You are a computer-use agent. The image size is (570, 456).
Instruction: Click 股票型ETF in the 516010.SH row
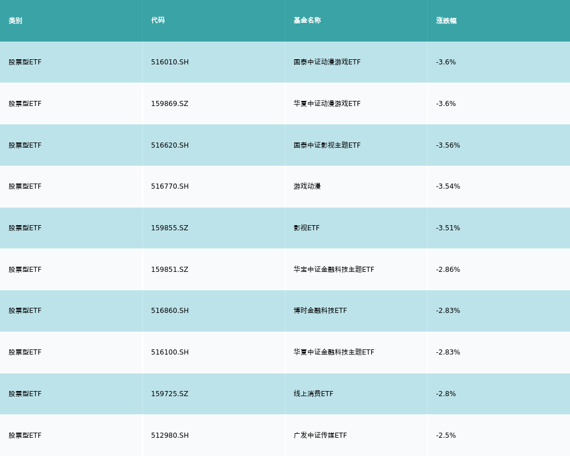[x=25, y=62]
